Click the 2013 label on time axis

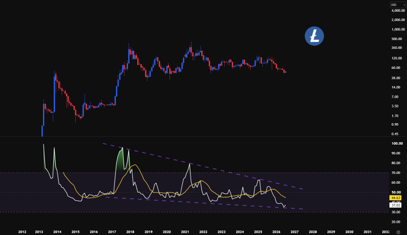click(x=39, y=232)
